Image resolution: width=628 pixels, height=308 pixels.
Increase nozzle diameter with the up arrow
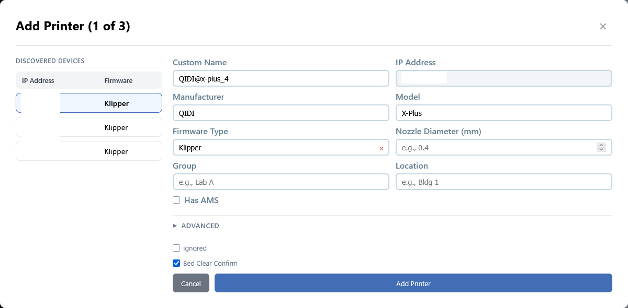pyautogui.click(x=601, y=145)
